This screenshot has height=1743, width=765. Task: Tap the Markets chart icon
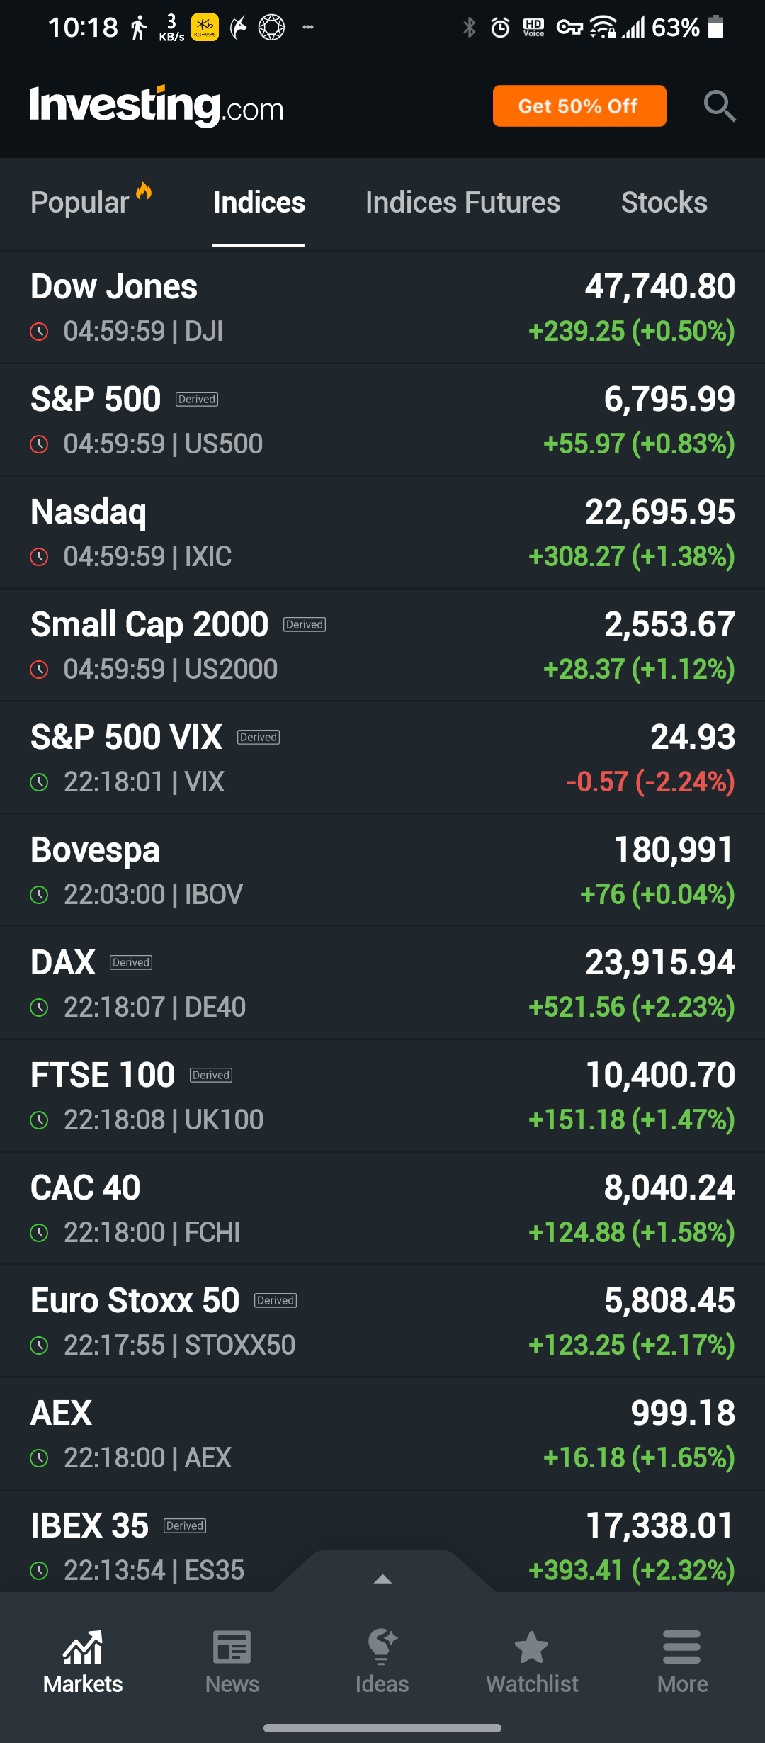(83, 1647)
